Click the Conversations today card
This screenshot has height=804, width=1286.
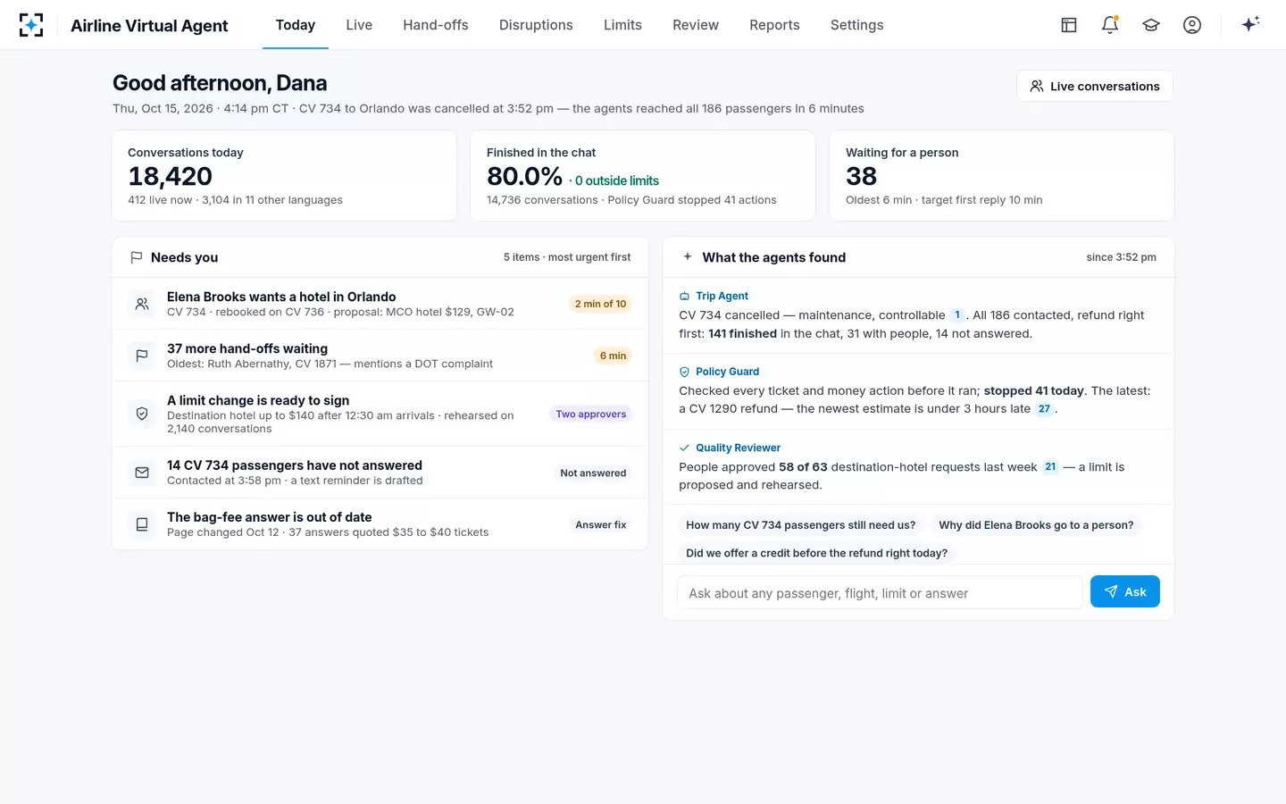(x=284, y=176)
